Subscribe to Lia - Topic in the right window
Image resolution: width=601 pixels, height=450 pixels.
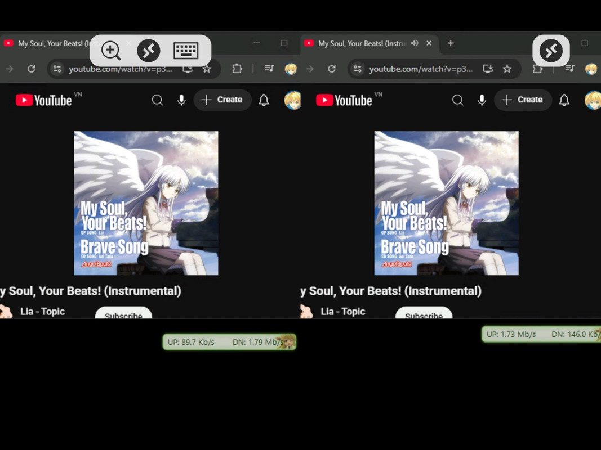point(424,313)
